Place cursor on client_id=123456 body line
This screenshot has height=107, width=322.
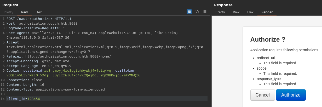pos(23,99)
